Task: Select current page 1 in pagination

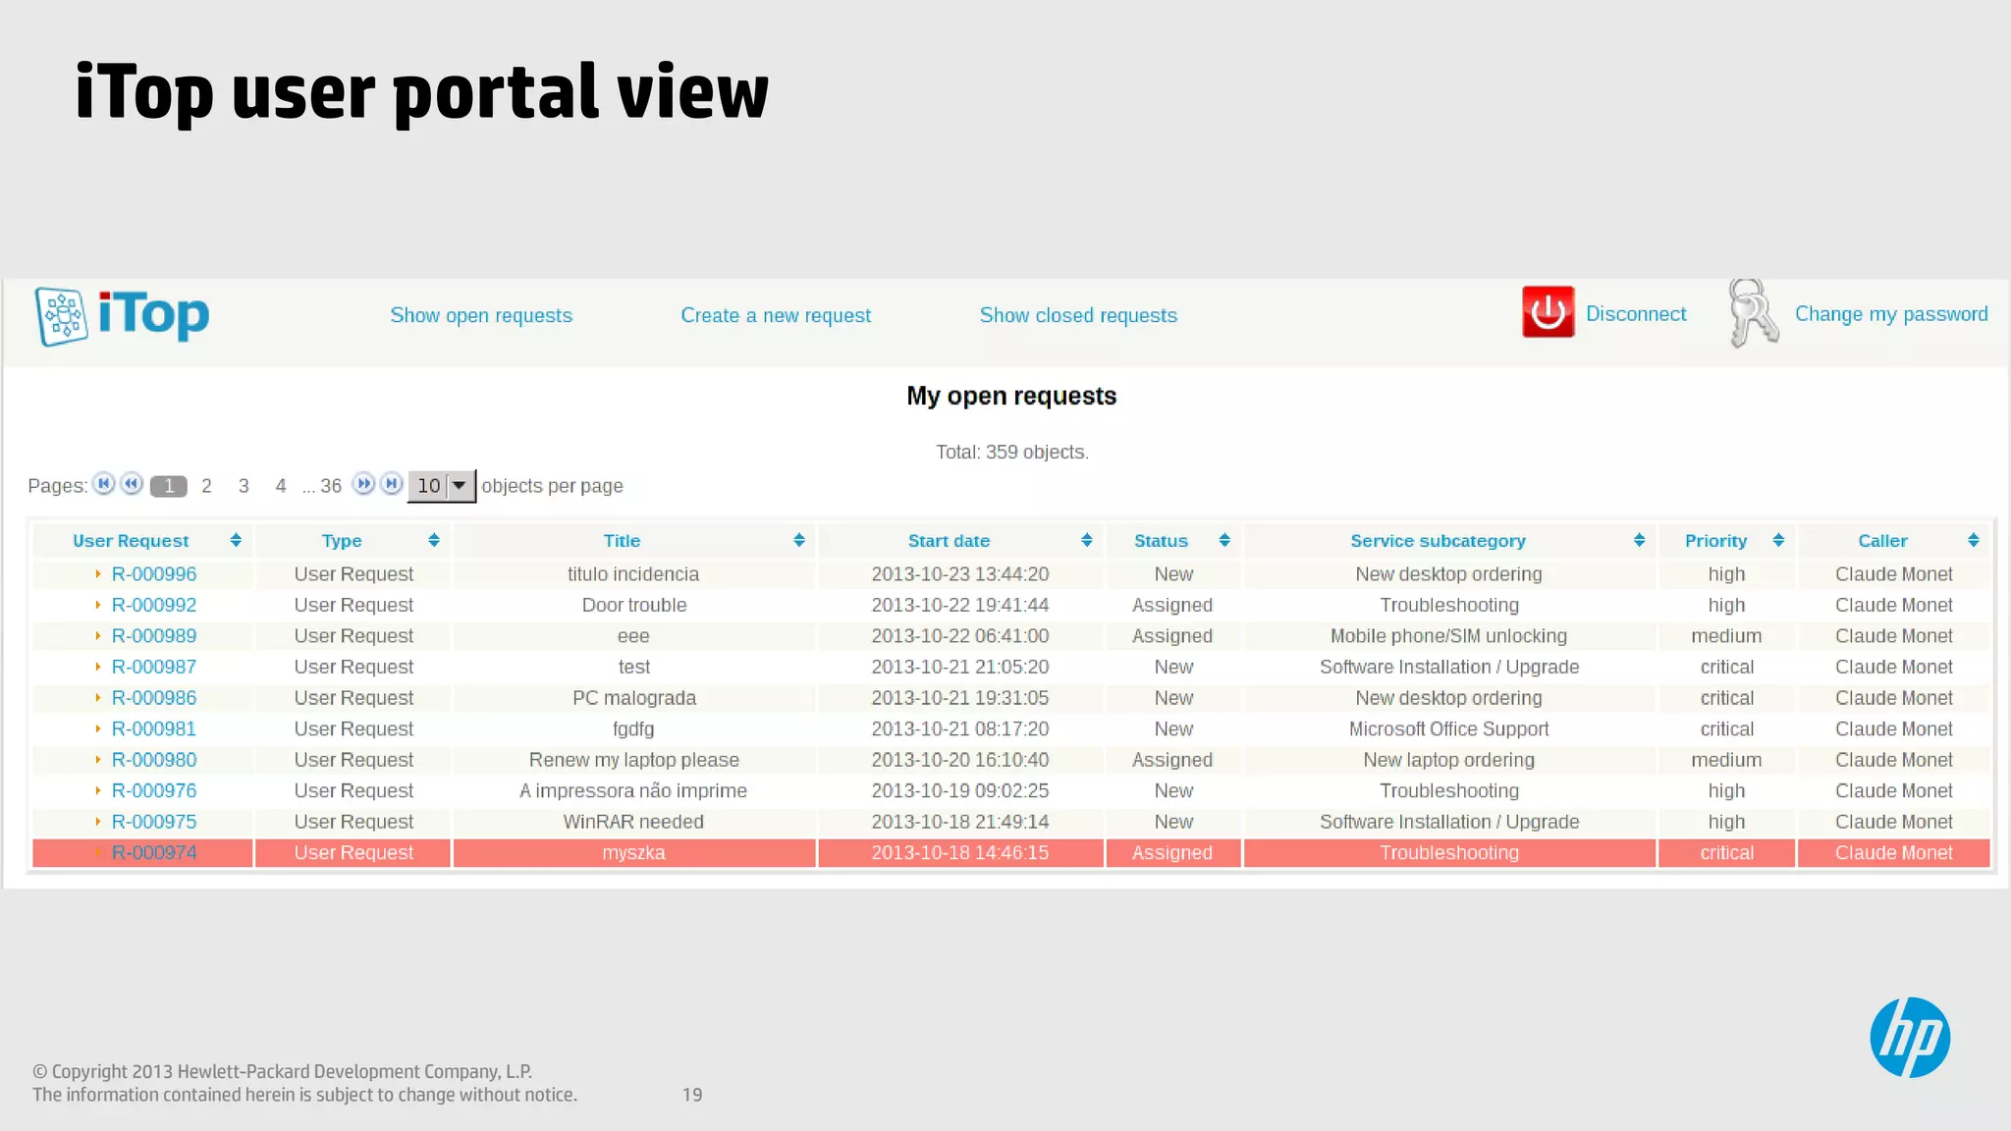Action: (x=169, y=486)
